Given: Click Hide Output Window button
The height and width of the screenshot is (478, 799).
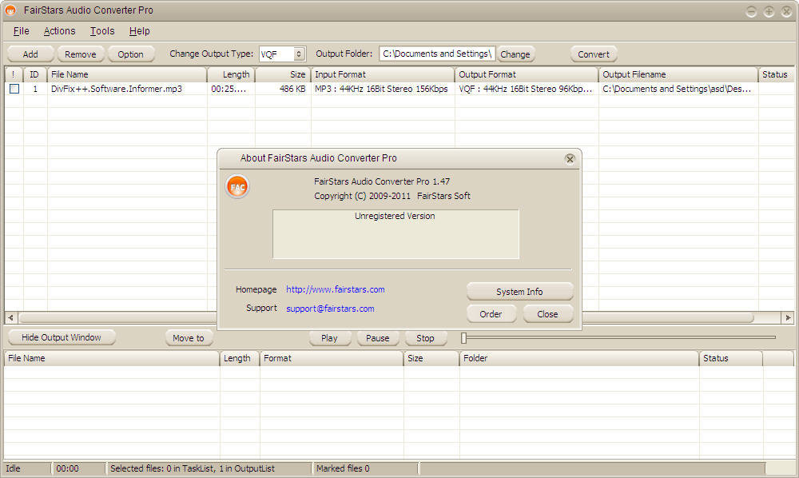Looking at the screenshot, I should click(62, 337).
